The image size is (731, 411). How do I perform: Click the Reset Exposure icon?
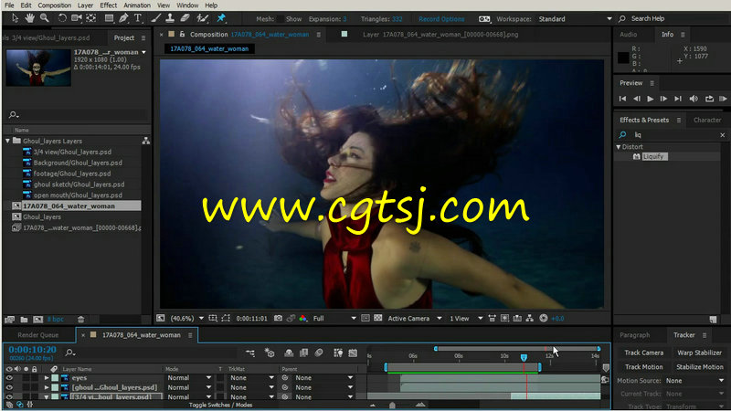click(x=543, y=318)
